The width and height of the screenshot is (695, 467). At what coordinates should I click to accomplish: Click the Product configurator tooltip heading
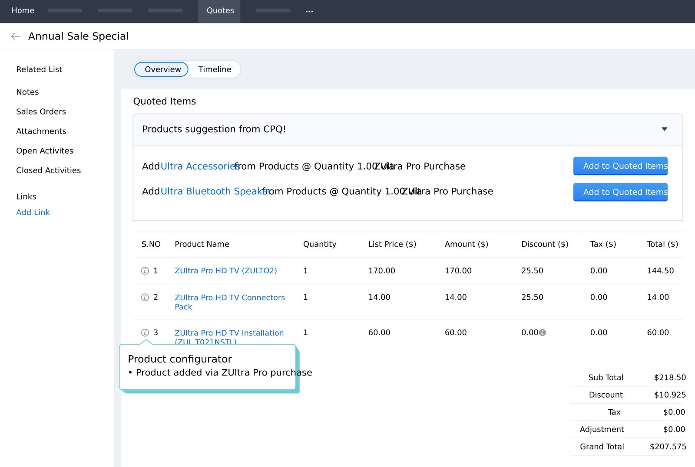[180, 359]
